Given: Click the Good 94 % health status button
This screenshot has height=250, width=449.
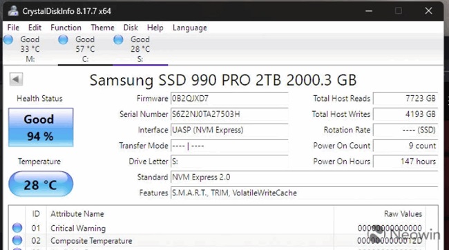Looking at the screenshot, I should [41, 128].
